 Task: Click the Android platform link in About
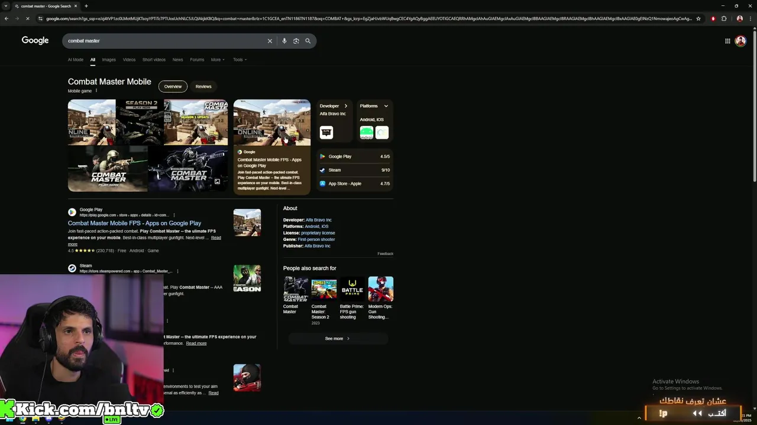pyautogui.click(x=312, y=227)
